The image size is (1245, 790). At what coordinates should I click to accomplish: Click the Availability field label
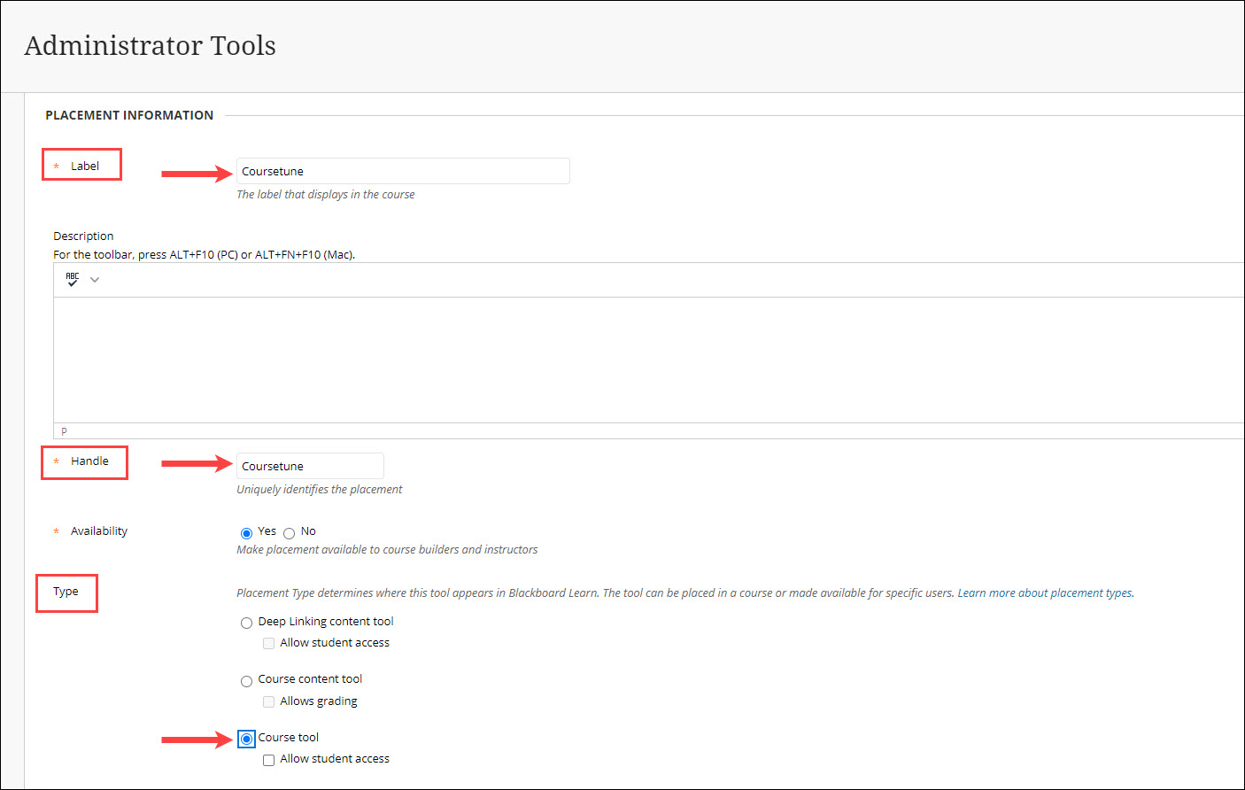pyautogui.click(x=99, y=531)
